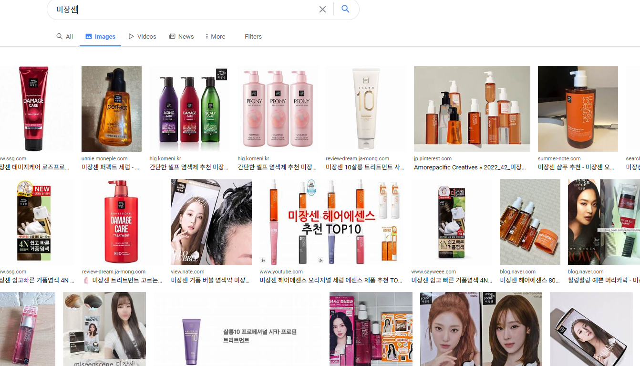The image size is (640, 366).
Task: Open the Filters options
Action: click(x=253, y=36)
